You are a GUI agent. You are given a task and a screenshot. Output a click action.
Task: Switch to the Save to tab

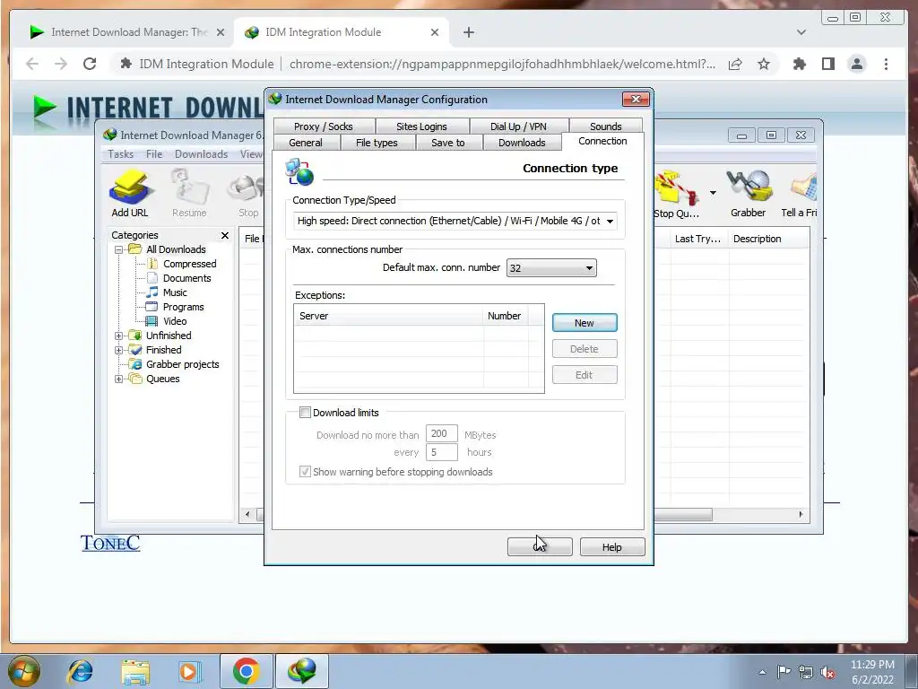pos(448,143)
